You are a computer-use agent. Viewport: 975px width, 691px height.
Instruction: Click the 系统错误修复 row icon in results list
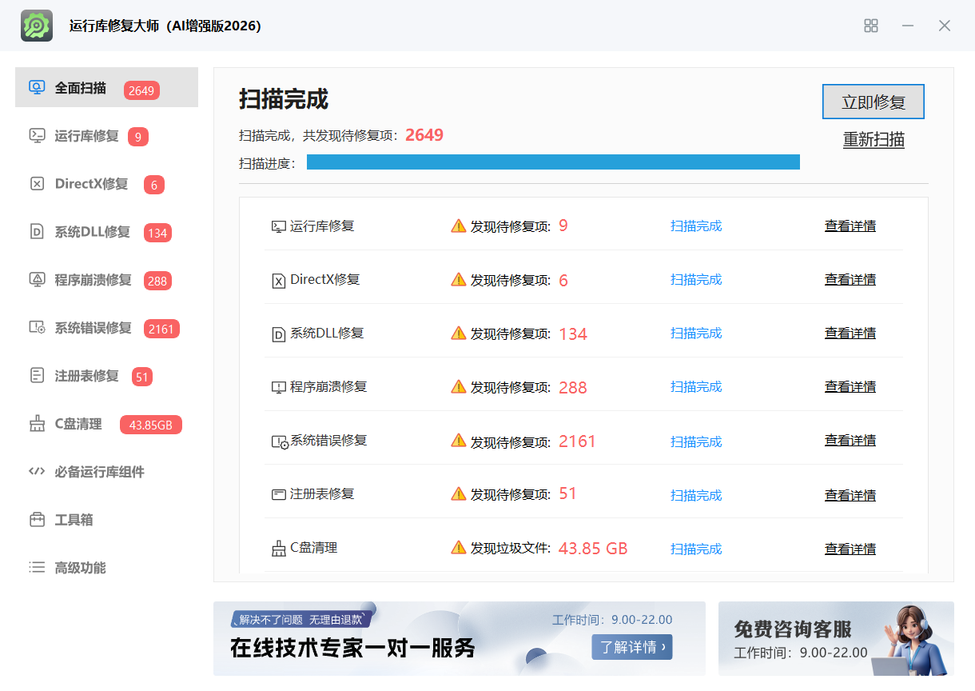[280, 441]
